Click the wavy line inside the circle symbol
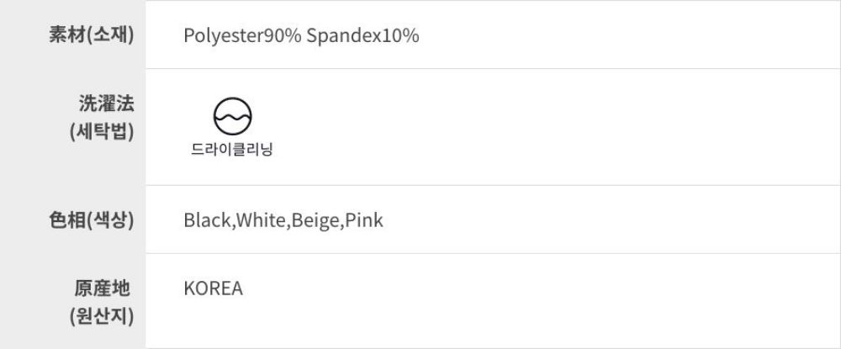841x349 pixels. [x=232, y=115]
